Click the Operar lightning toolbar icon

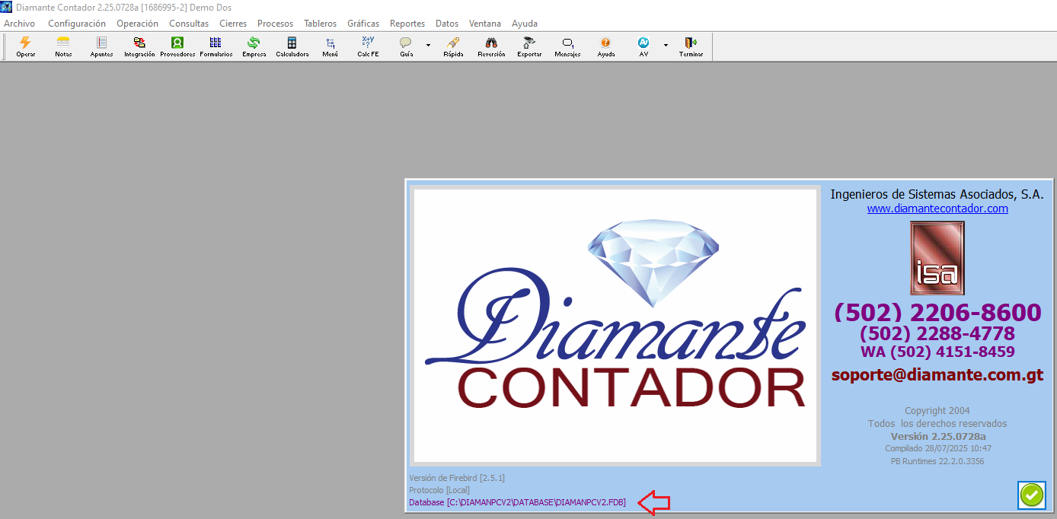(26, 46)
